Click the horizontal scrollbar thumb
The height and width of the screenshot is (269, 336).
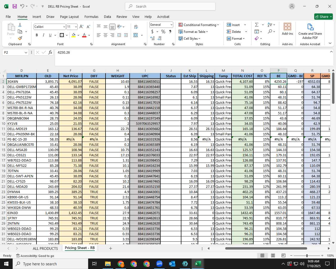266,248
